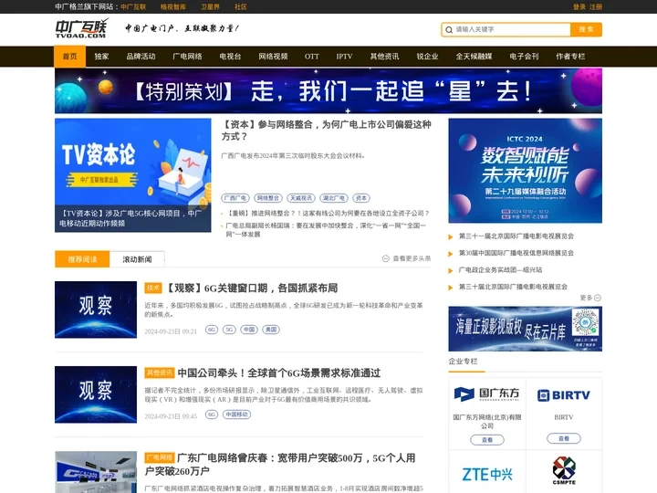Click 查看 button under 国广东方
Viewport: 657px width, 493px height.
(487, 440)
